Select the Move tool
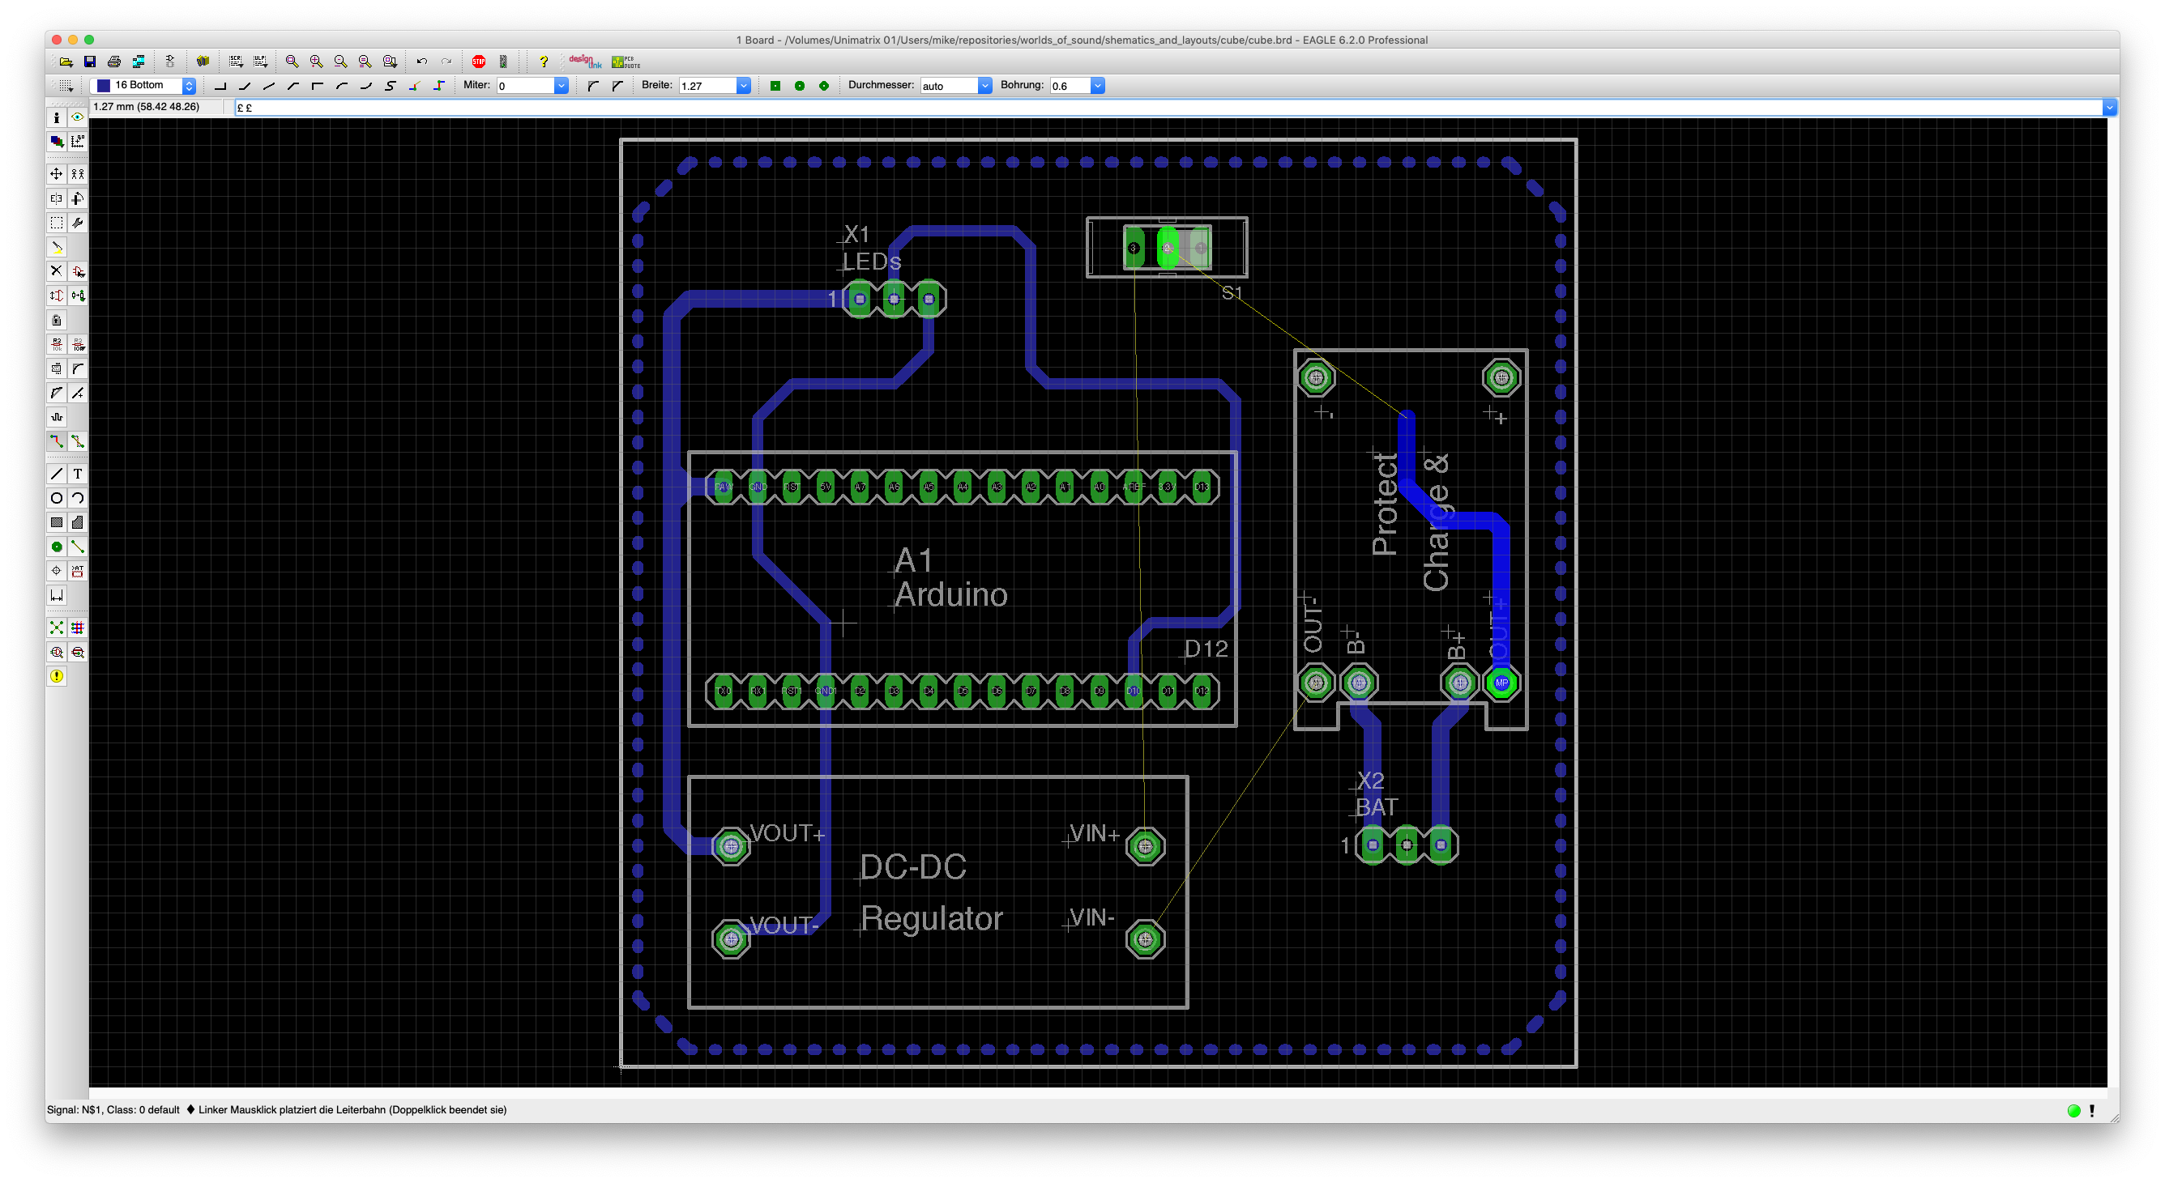 pyautogui.click(x=56, y=174)
